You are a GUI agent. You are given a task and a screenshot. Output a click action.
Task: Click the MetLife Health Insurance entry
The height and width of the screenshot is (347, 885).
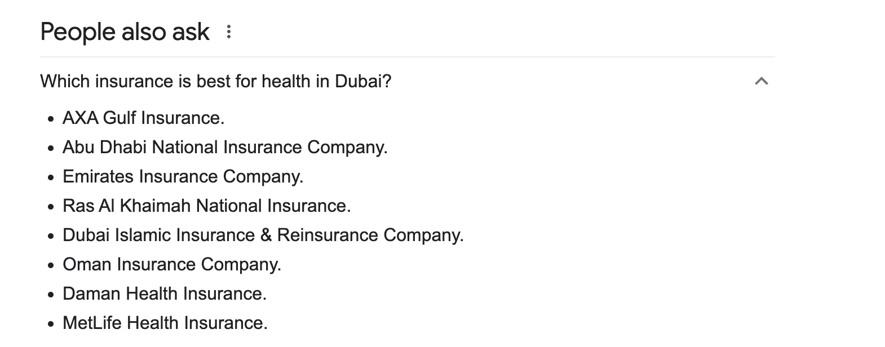point(165,323)
